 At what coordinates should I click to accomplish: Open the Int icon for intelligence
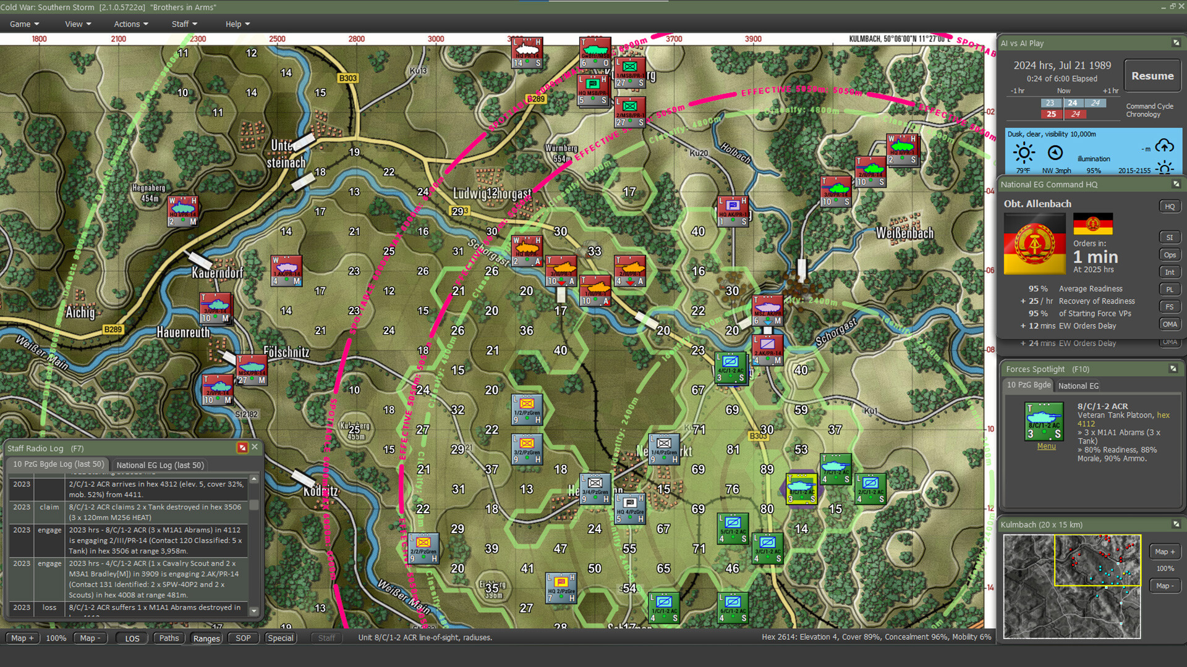pos(1170,272)
